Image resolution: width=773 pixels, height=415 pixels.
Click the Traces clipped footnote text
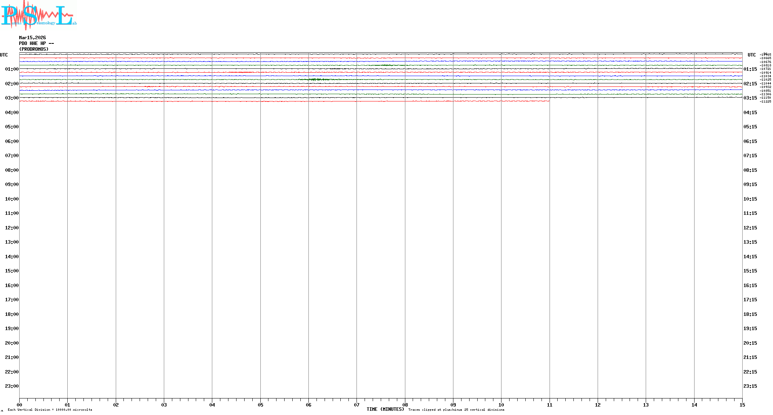[x=456, y=410]
